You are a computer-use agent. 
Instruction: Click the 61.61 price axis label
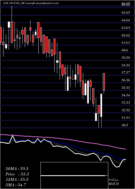click(126, 43)
